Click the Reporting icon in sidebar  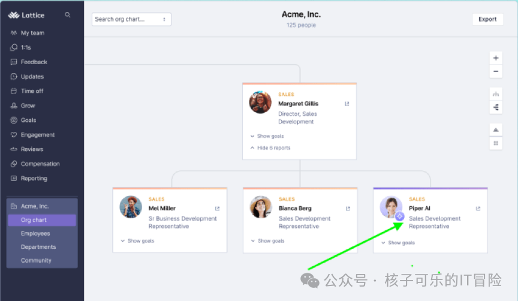pyautogui.click(x=14, y=178)
